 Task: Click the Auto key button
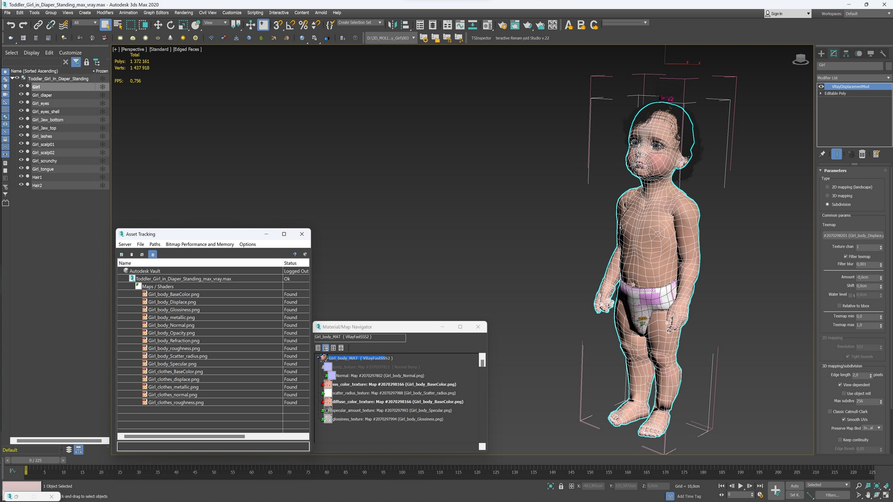[x=795, y=486]
